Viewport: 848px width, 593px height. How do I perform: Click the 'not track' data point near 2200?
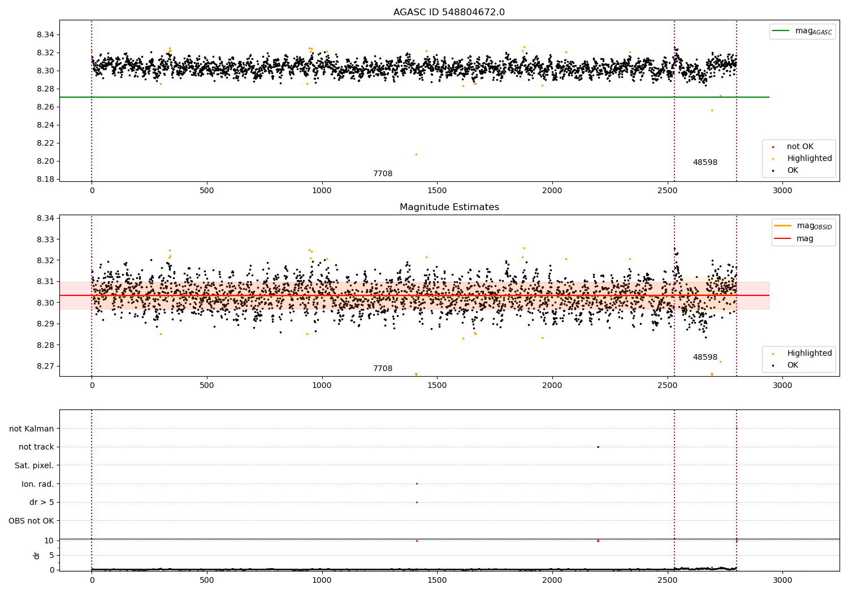598,447
